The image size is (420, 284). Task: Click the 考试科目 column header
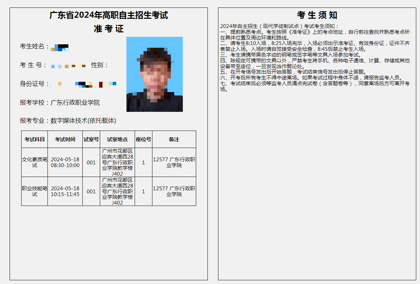[35, 139]
